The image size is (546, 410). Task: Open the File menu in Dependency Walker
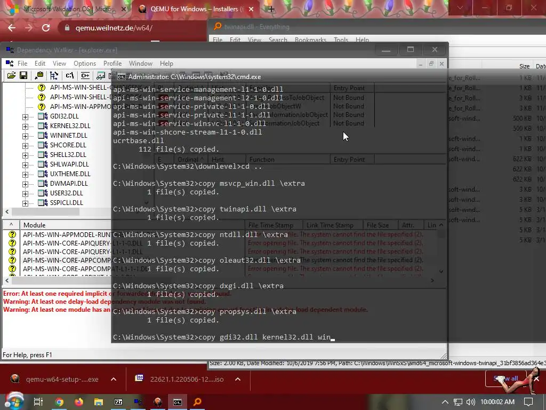pos(22,64)
